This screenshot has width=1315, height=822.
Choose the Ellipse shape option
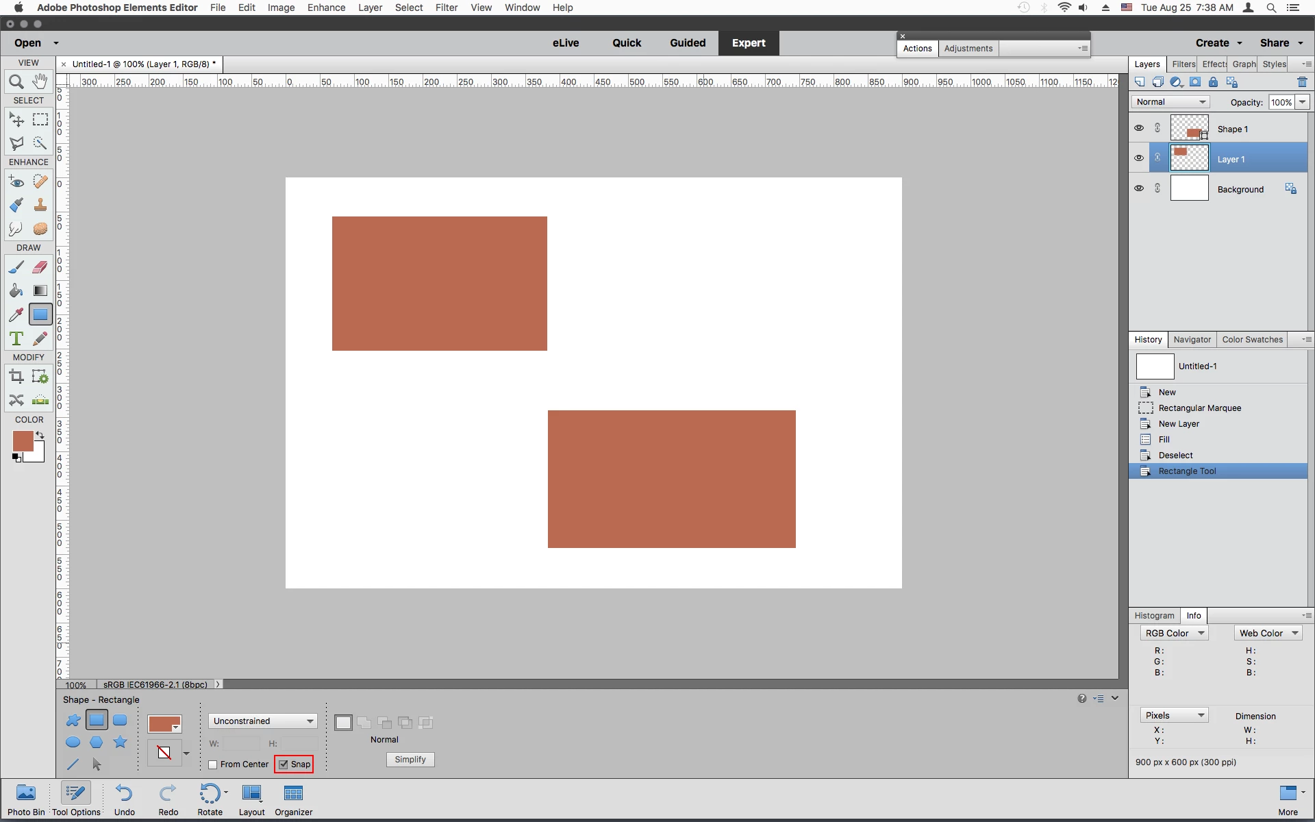pos(73,742)
